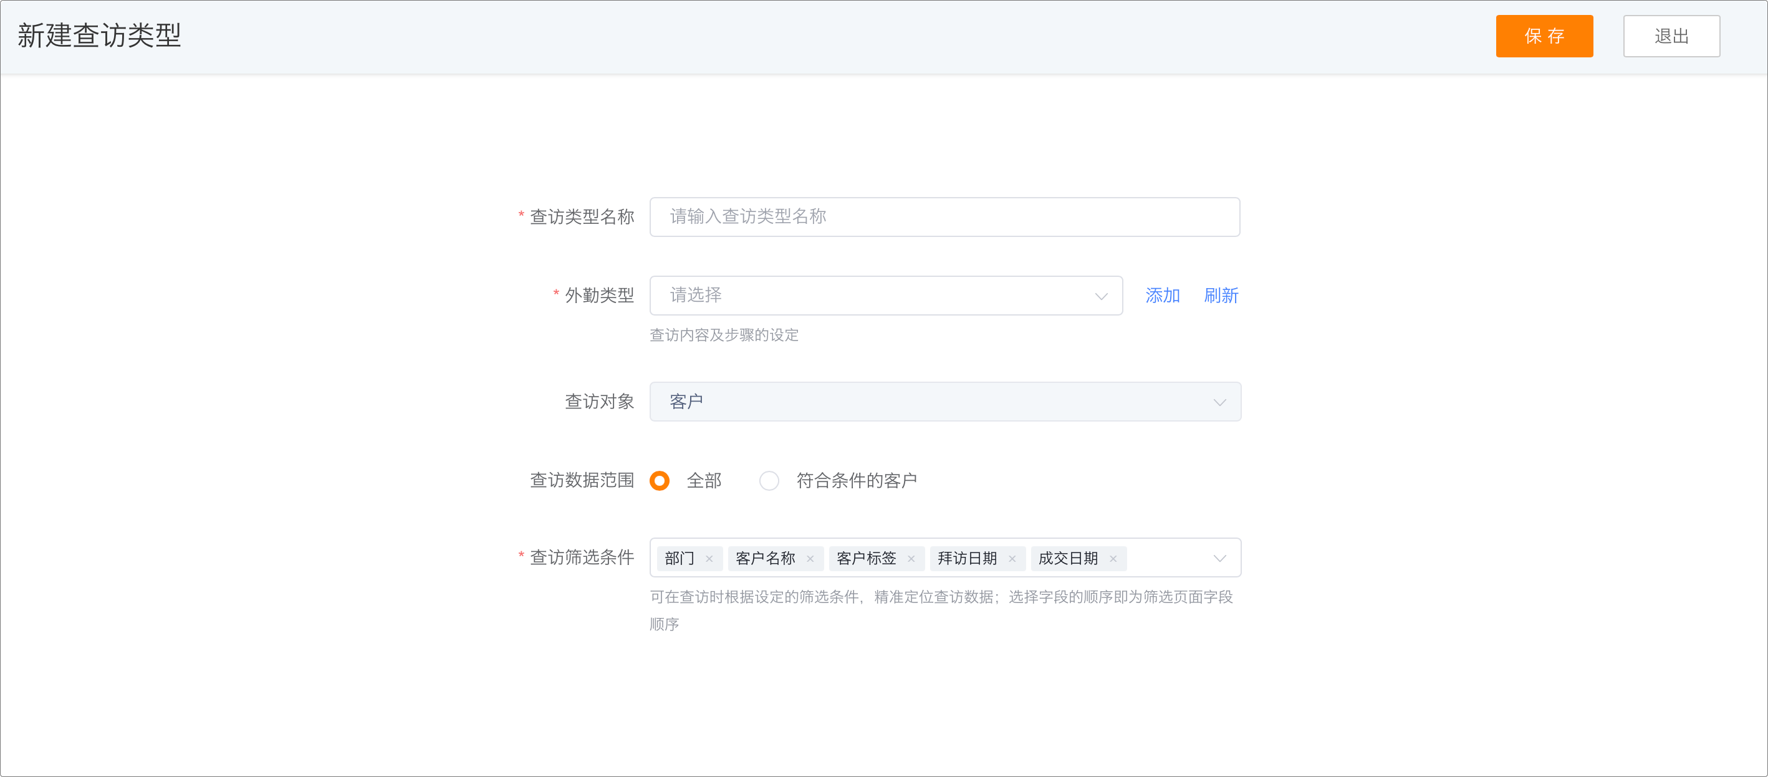
Task: Click the 查访对象 field label
Action: pyautogui.click(x=599, y=402)
